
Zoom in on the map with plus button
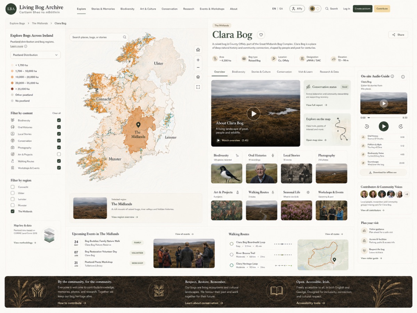pyautogui.click(x=198, y=60)
